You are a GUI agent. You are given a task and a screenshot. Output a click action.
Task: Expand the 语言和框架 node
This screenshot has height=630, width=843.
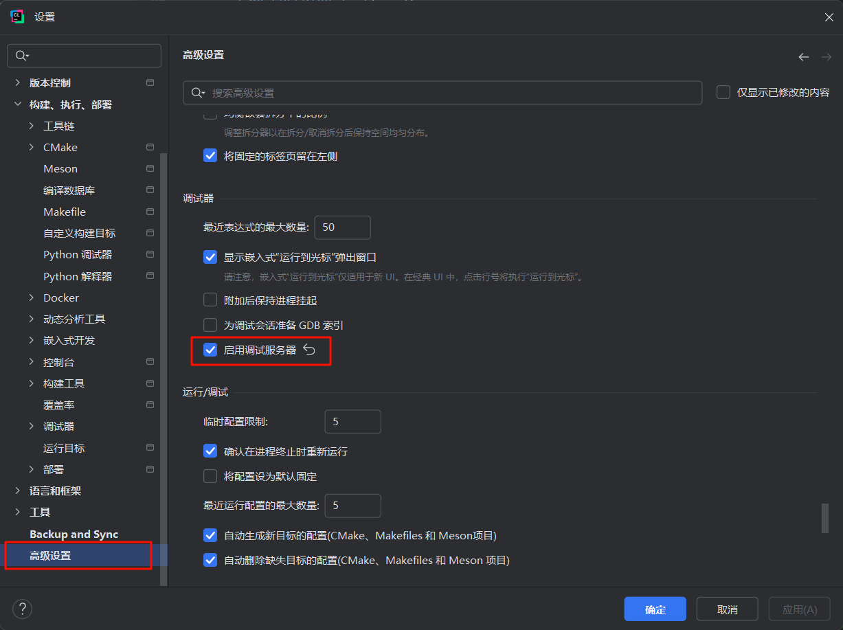18,491
